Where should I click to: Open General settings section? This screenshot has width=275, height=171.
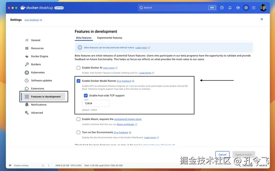tap(36, 40)
